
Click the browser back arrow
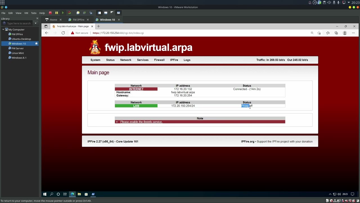pyautogui.click(x=47, y=33)
